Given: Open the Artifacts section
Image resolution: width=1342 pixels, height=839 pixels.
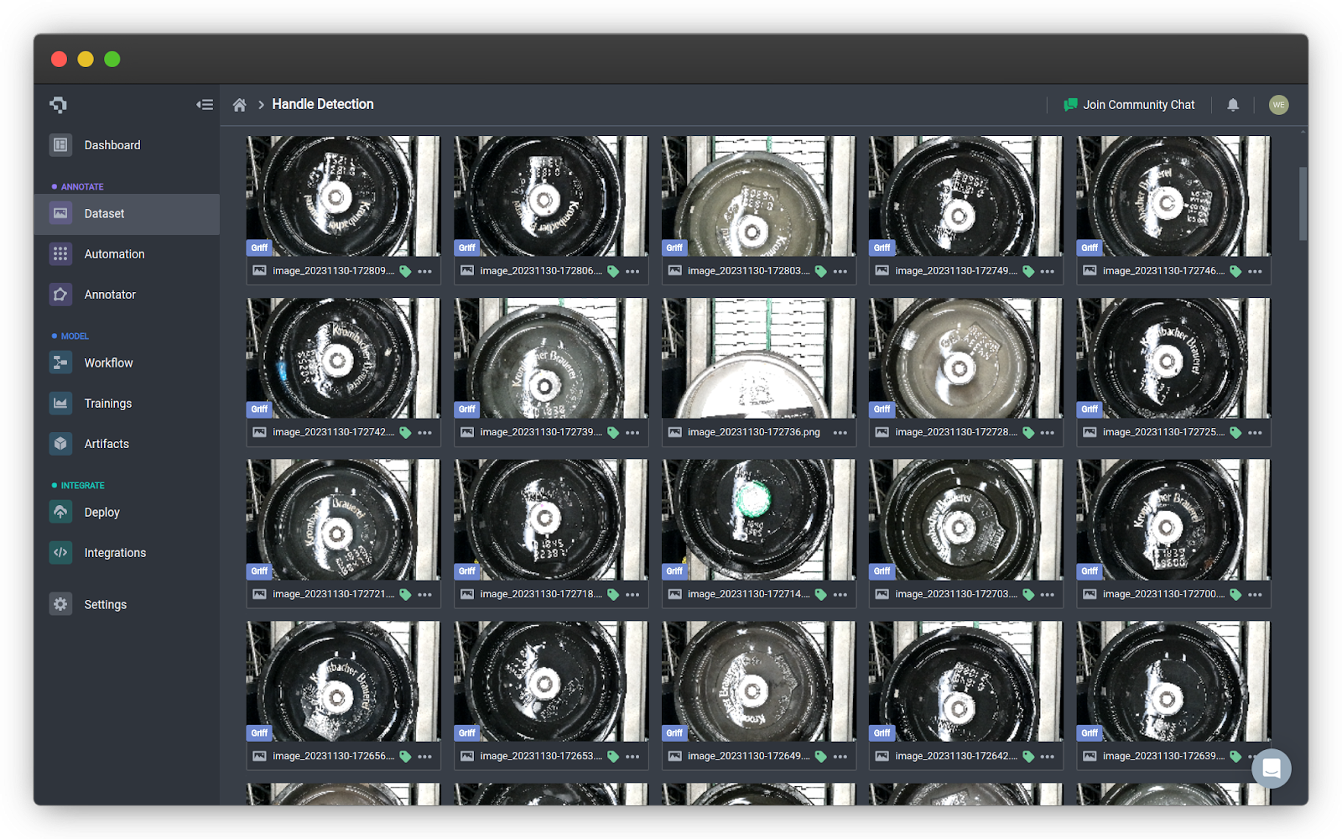Looking at the screenshot, I should [x=106, y=443].
